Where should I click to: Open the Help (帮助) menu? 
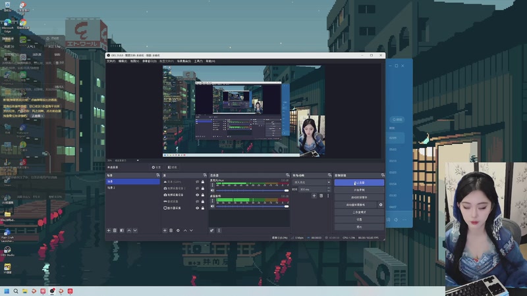tap(210, 61)
